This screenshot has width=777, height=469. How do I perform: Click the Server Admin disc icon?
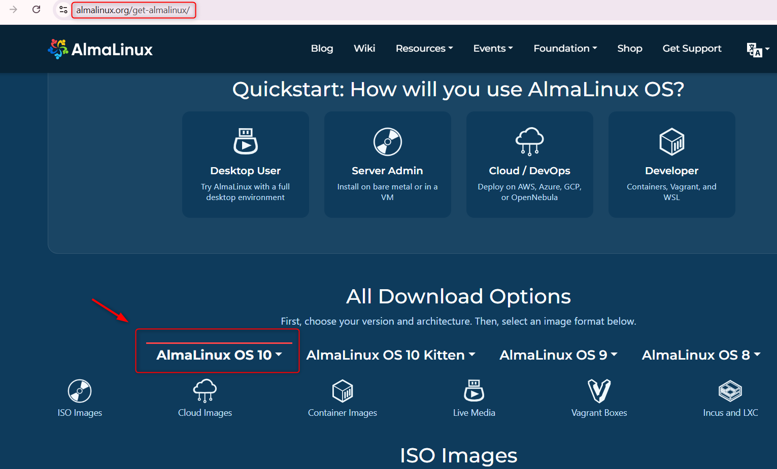coord(387,141)
